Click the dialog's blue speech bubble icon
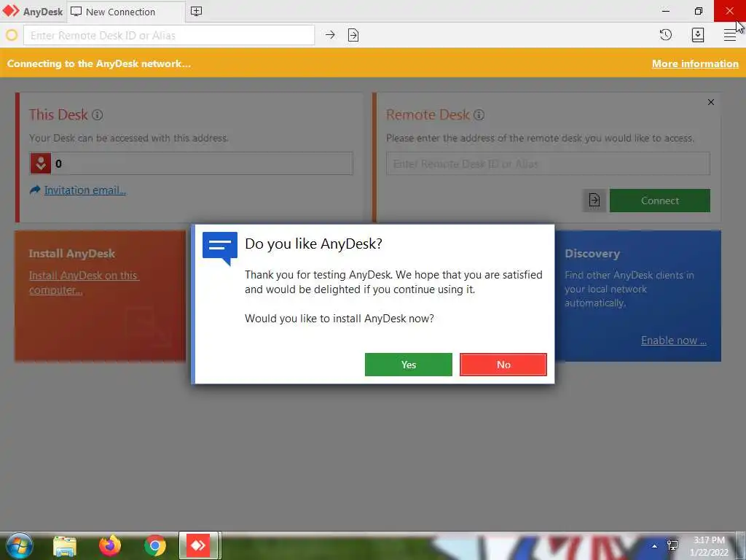 click(220, 248)
